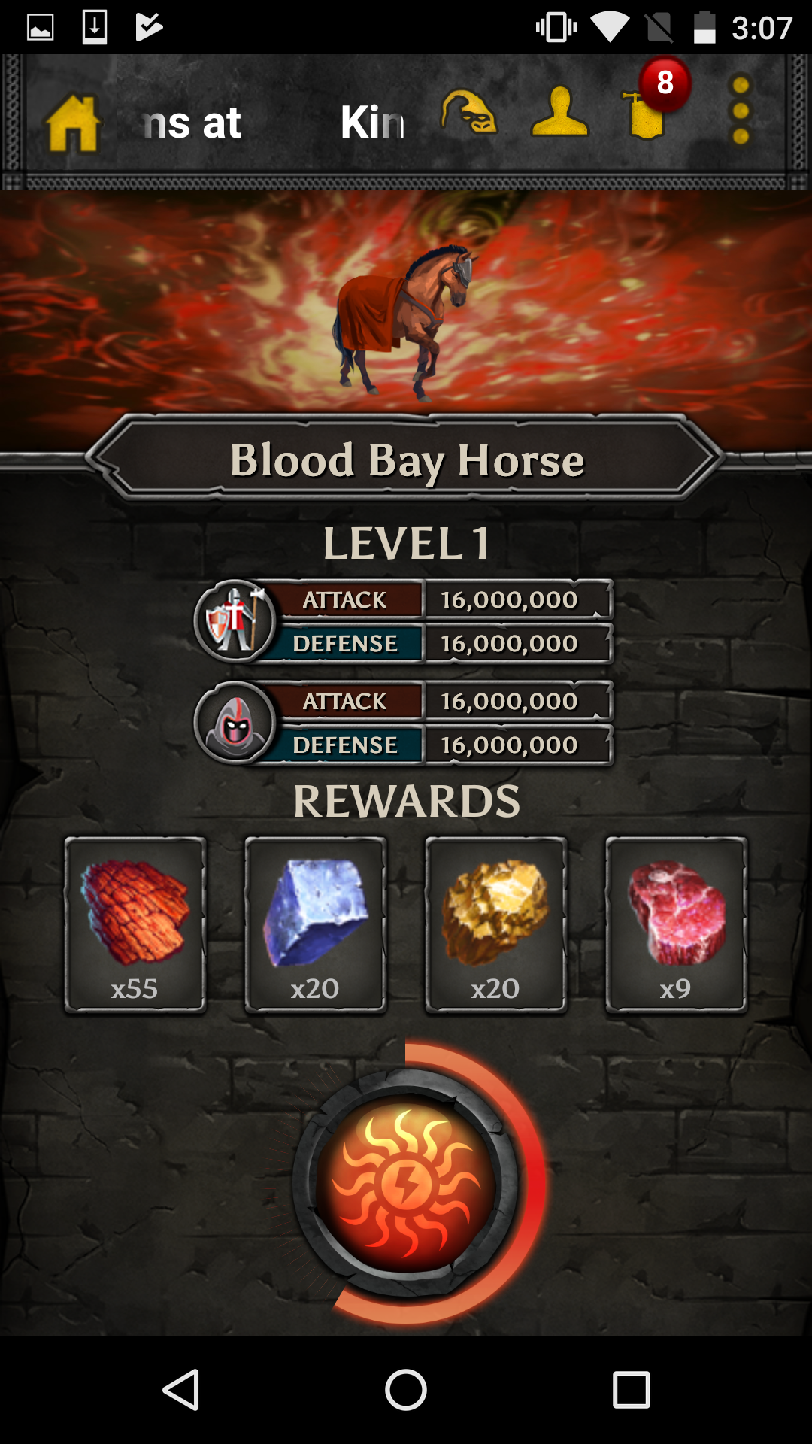This screenshot has height=1444, width=812.
Task: Tap the knight troop icon
Action: pos(235,621)
